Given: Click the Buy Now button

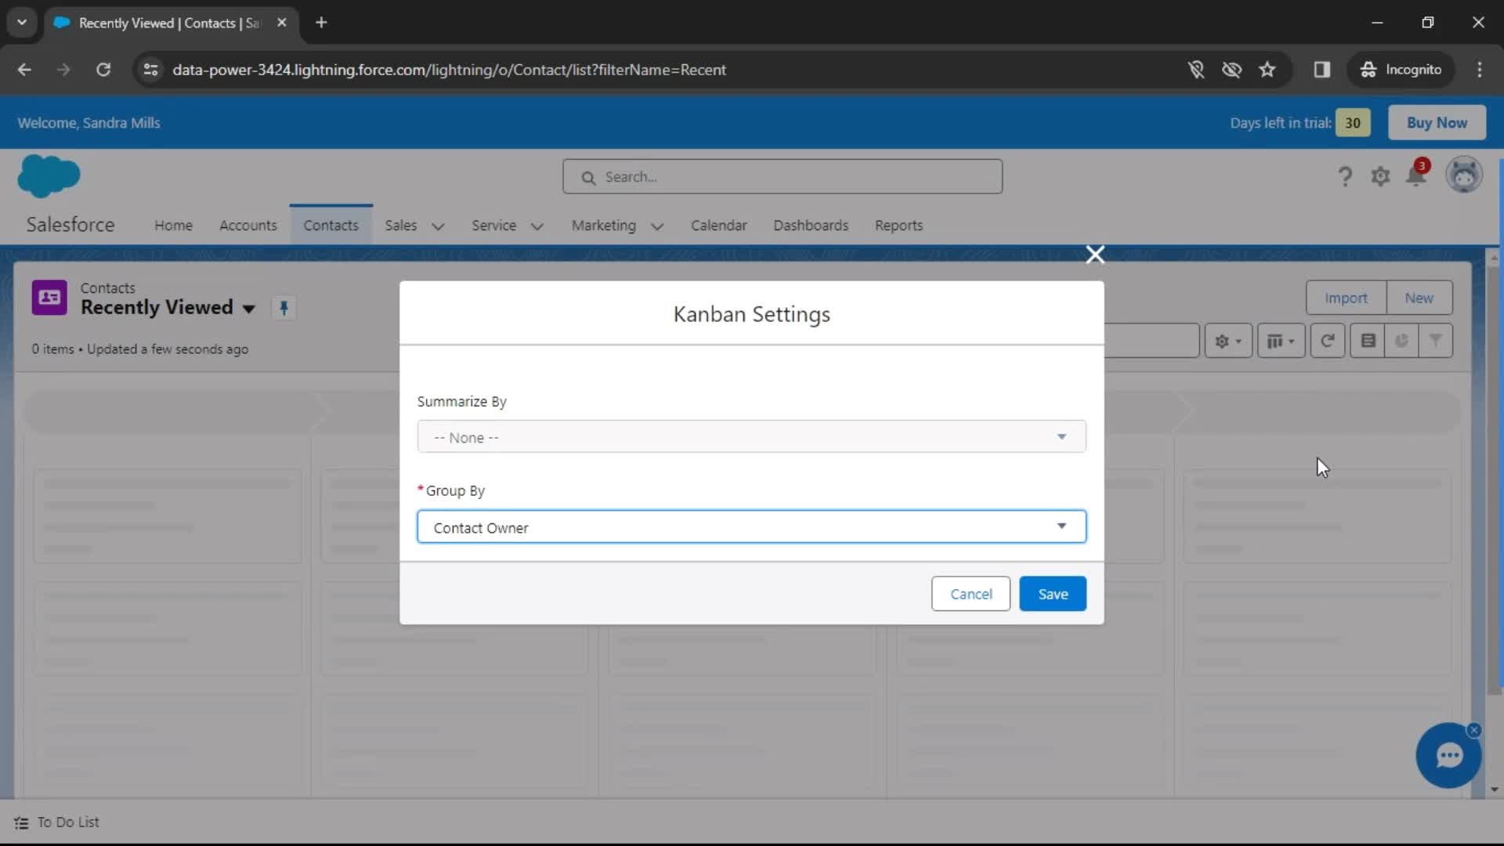Looking at the screenshot, I should 1437,123.
